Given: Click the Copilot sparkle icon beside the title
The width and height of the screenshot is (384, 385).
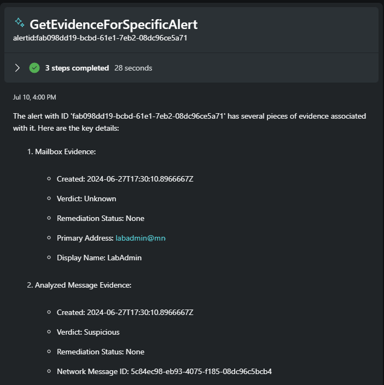Looking at the screenshot, I should pos(19,22).
